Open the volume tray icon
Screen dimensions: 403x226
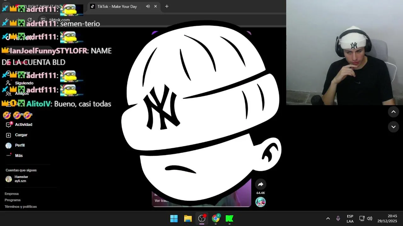(370, 218)
